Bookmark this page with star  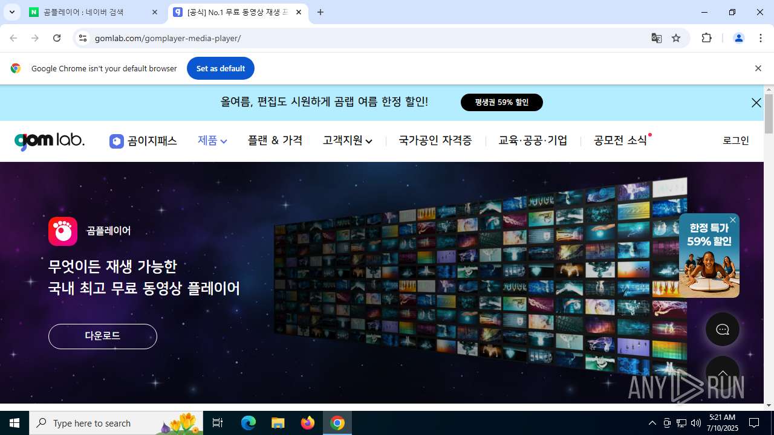pyautogui.click(x=676, y=38)
